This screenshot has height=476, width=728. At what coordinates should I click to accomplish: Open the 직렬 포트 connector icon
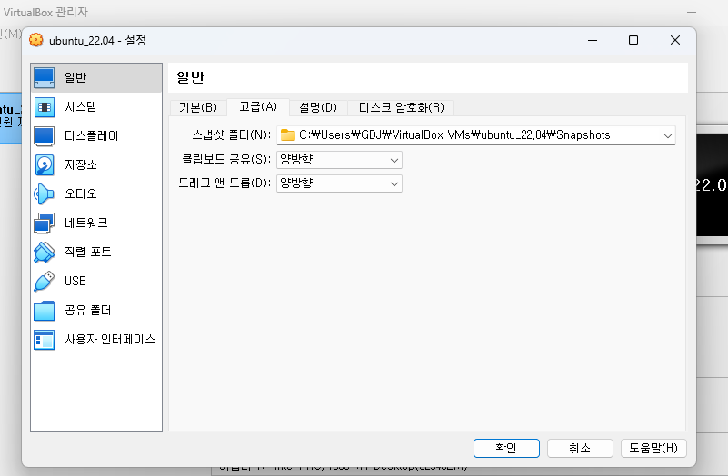(45, 252)
